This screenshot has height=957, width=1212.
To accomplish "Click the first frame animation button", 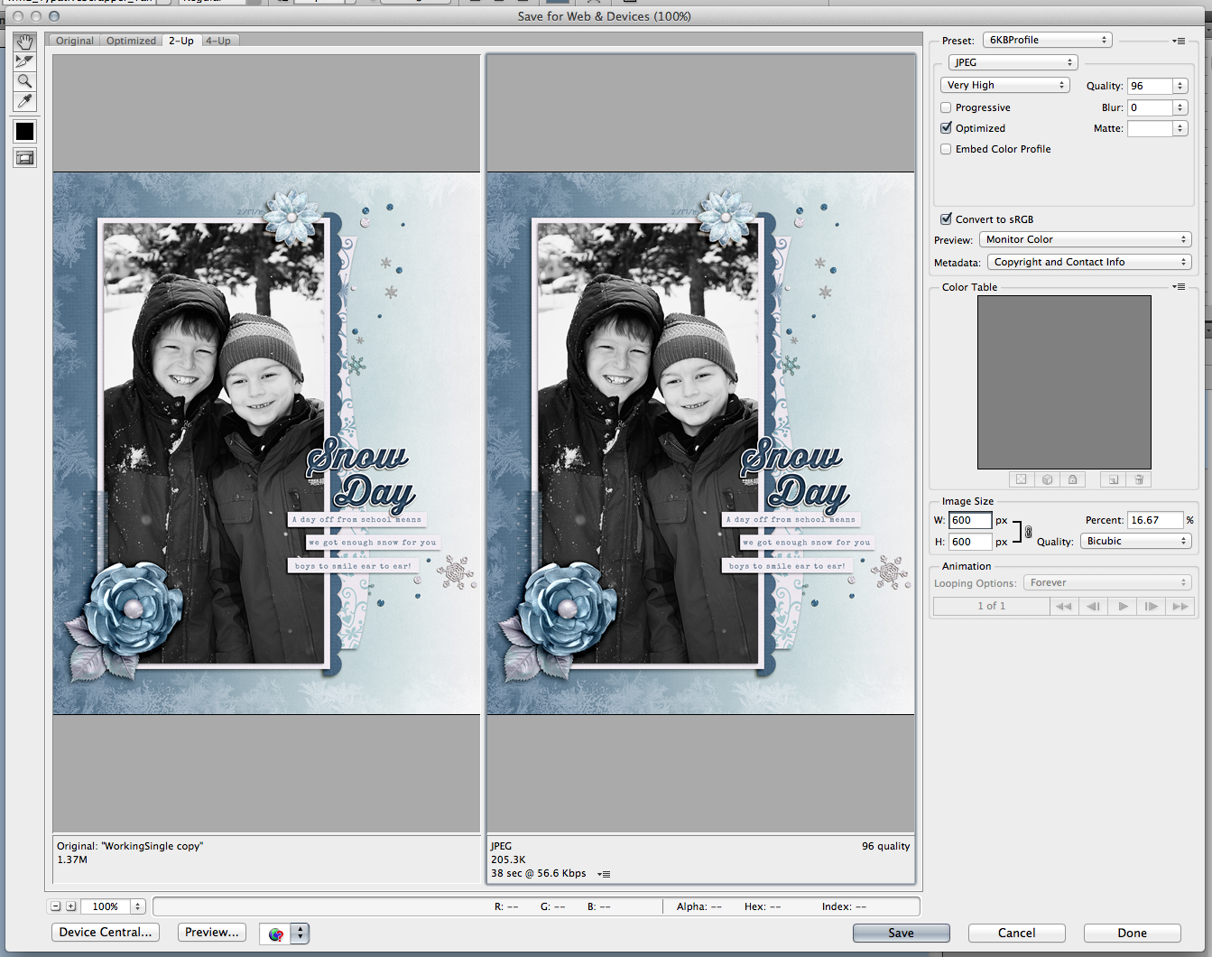I will tap(1064, 606).
